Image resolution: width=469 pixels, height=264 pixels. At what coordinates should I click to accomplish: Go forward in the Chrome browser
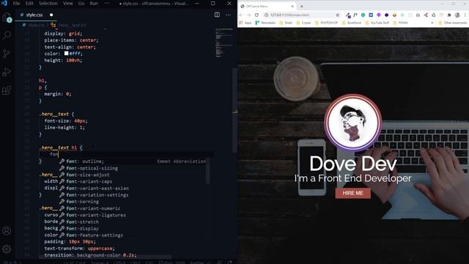pyautogui.click(x=249, y=15)
